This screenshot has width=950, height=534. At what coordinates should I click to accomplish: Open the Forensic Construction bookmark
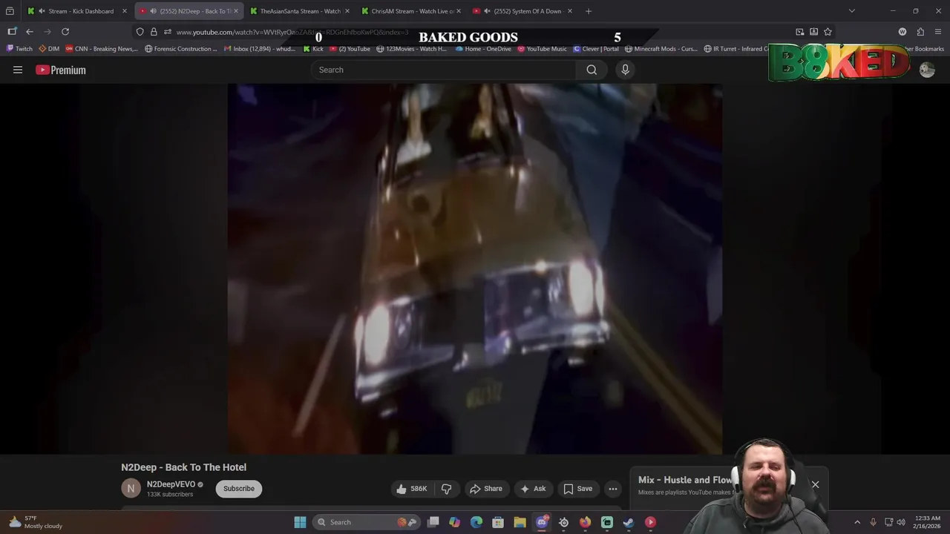point(181,49)
